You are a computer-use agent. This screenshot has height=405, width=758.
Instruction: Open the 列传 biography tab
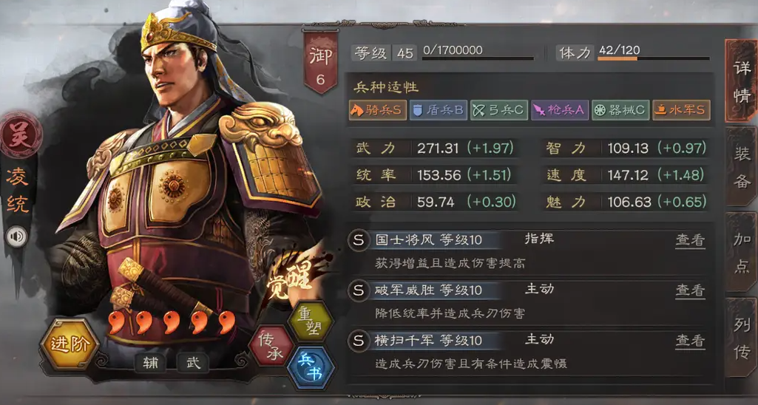point(742,337)
